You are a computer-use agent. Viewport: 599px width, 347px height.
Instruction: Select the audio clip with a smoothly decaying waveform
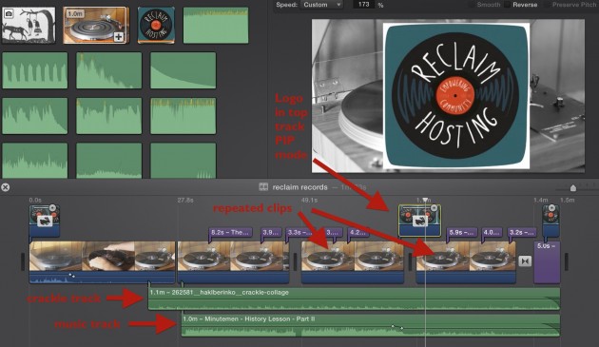183,70
